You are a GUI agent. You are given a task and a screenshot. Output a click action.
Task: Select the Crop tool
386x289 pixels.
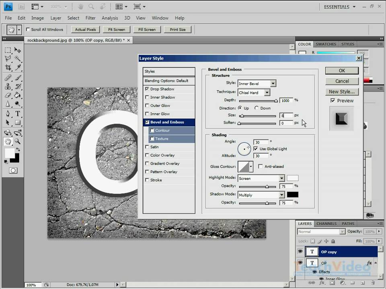[8, 67]
